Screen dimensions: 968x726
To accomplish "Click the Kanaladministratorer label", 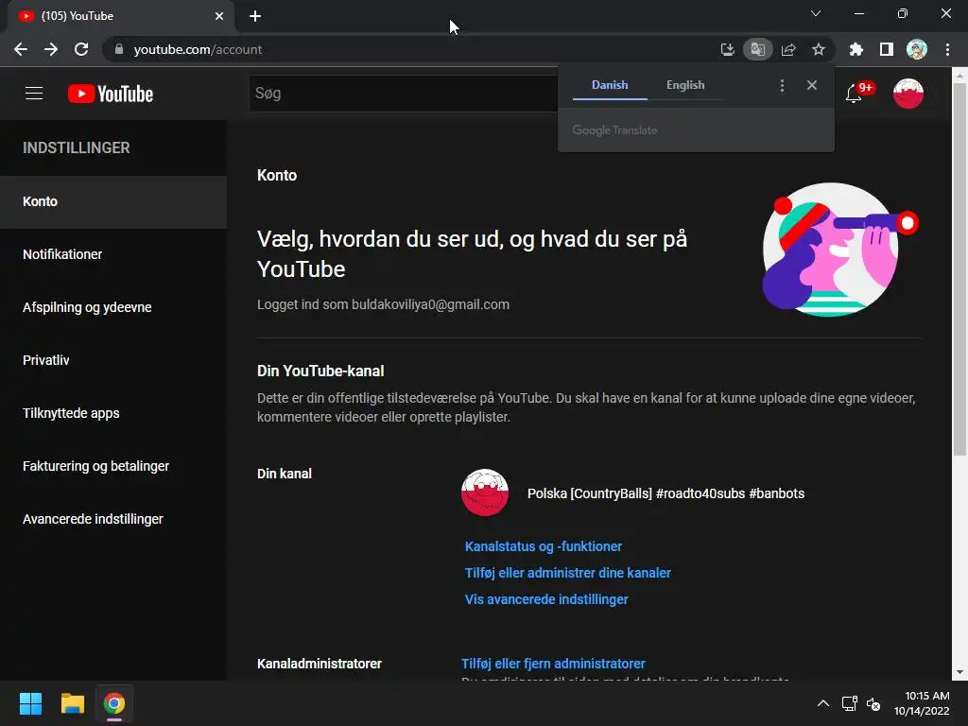I will pyautogui.click(x=320, y=664).
